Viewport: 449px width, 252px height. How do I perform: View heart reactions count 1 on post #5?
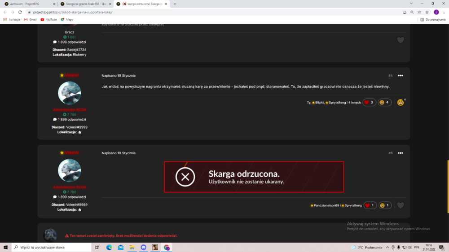coord(370,205)
